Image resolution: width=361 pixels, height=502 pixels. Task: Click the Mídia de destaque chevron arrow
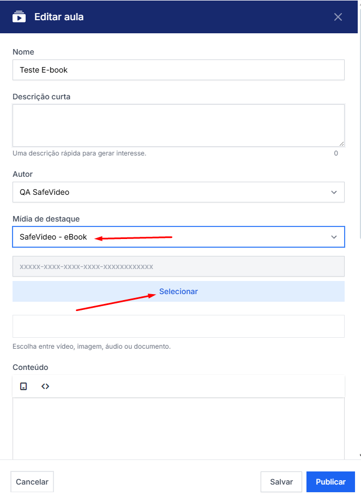pyautogui.click(x=334, y=237)
